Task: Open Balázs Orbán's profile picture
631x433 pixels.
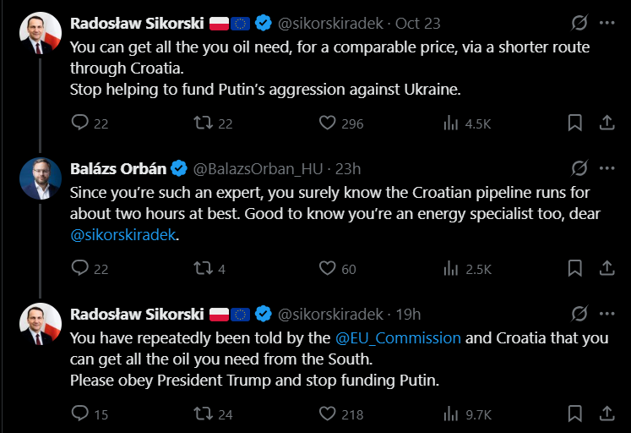Action: pyautogui.click(x=41, y=178)
